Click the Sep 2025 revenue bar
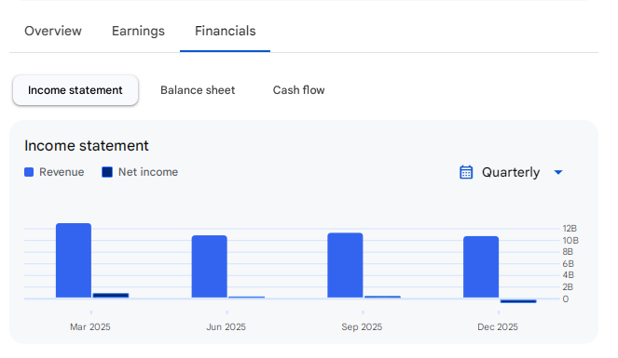 (x=345, y=265)
